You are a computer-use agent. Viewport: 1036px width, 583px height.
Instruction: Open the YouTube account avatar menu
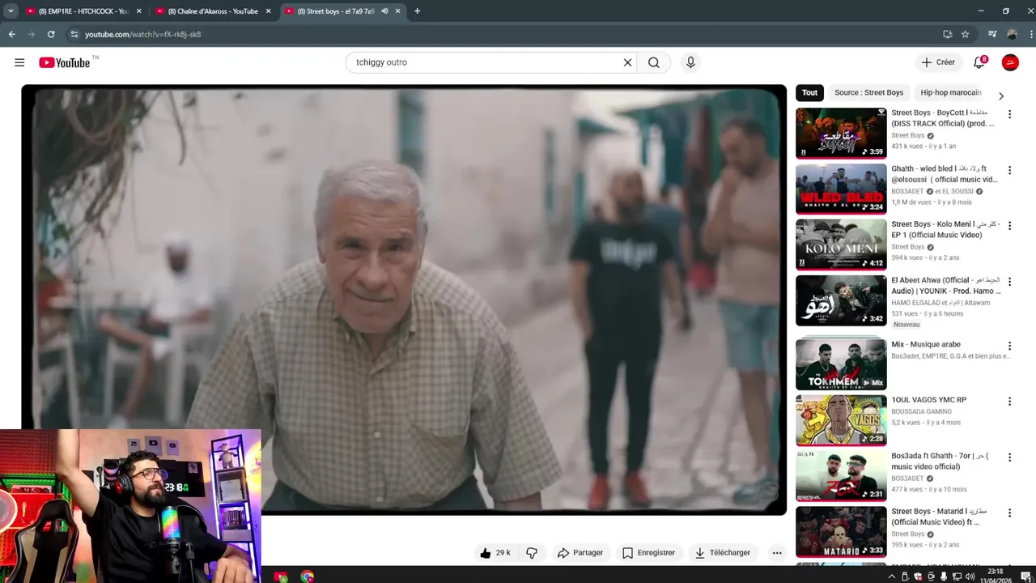pyautogui.click(x=1010, y=62)
